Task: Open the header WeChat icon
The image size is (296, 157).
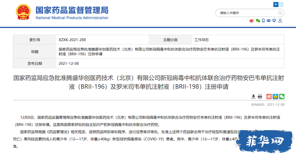Action: 258,21
